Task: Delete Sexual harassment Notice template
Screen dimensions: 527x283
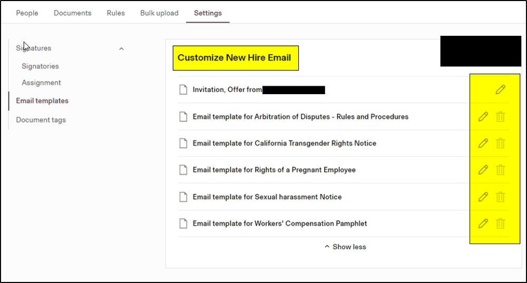Action: pyautogui.click(x=500, y=197)
